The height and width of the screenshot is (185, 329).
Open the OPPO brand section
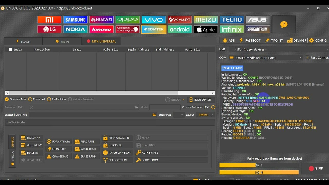(x=127, y=20)
